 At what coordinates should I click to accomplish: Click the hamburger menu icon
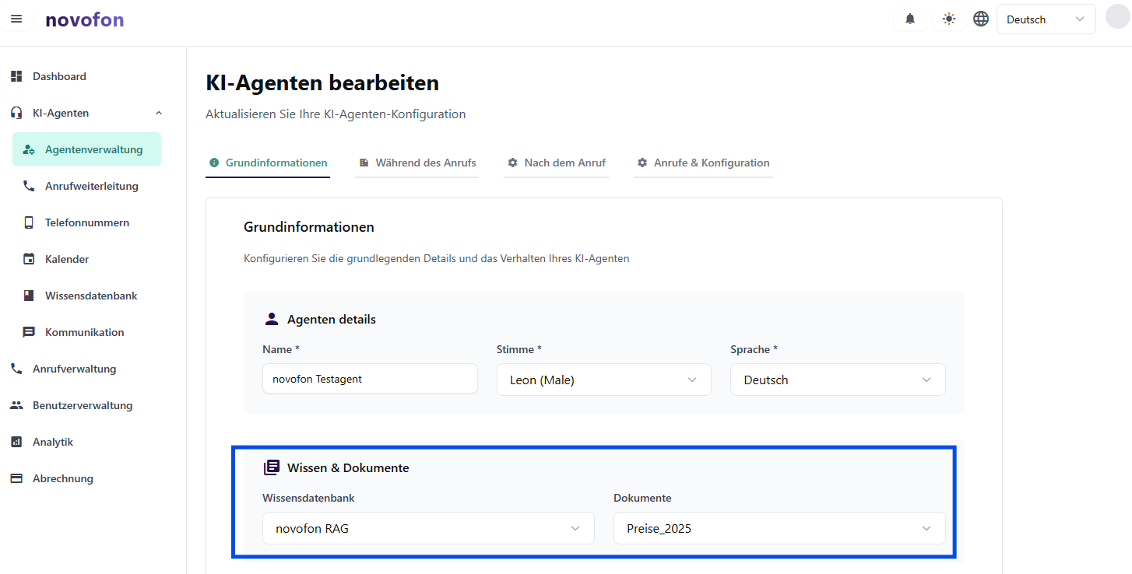[x=16, y=19]
